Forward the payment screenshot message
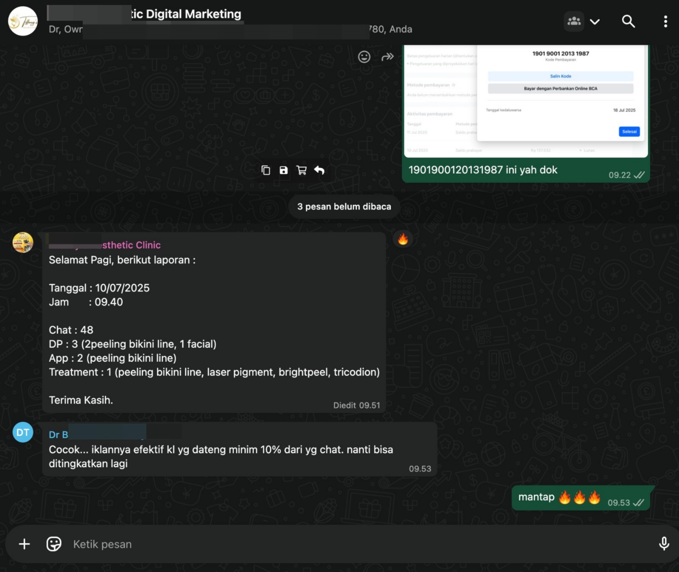The width and height of the screenshot is (679, 572). click(387, 57)
